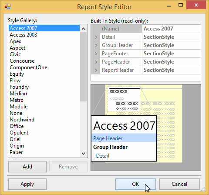Click the SectionStyle value for PageHeader
Screen dimensions: 209x195
pyautogui.click(x=172, y=62)
